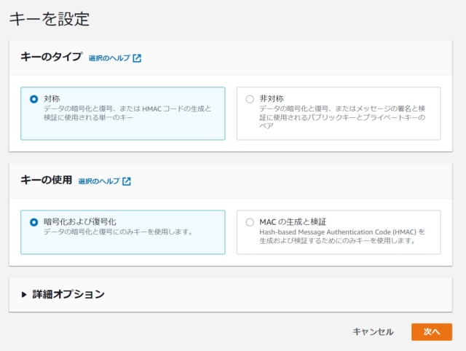Choose the 暗号化および復号化 key usage radio
The height and width of the screenshot is (351, 466).
coord(34,222)
